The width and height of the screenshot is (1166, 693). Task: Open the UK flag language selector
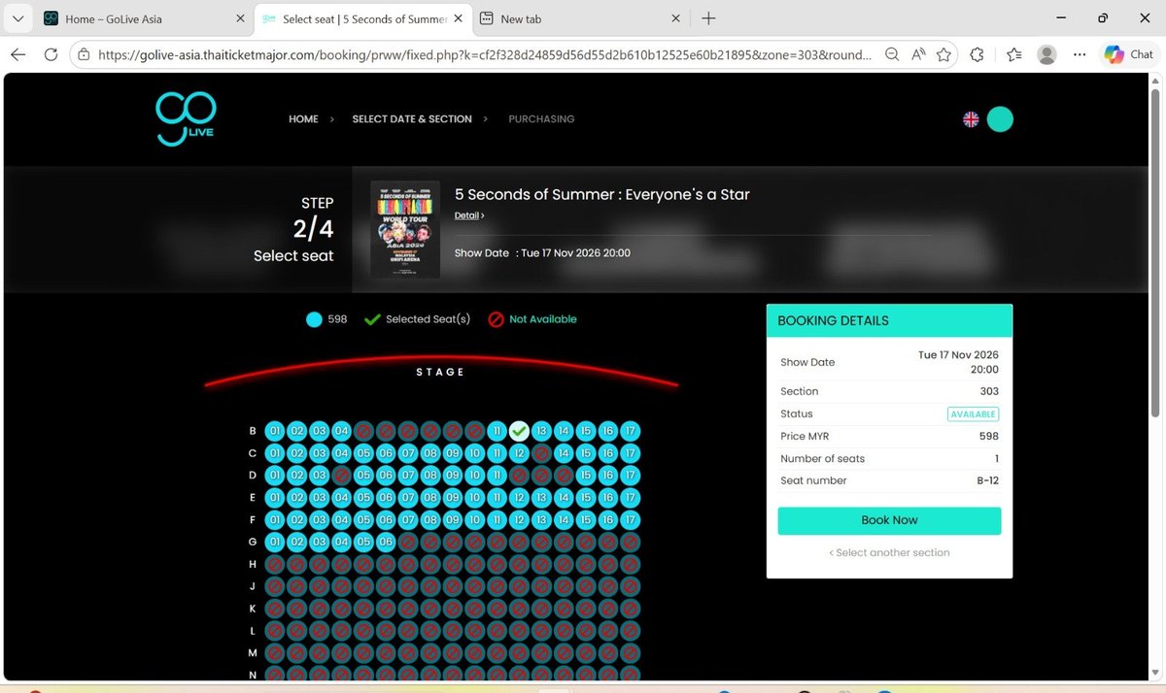970,119
